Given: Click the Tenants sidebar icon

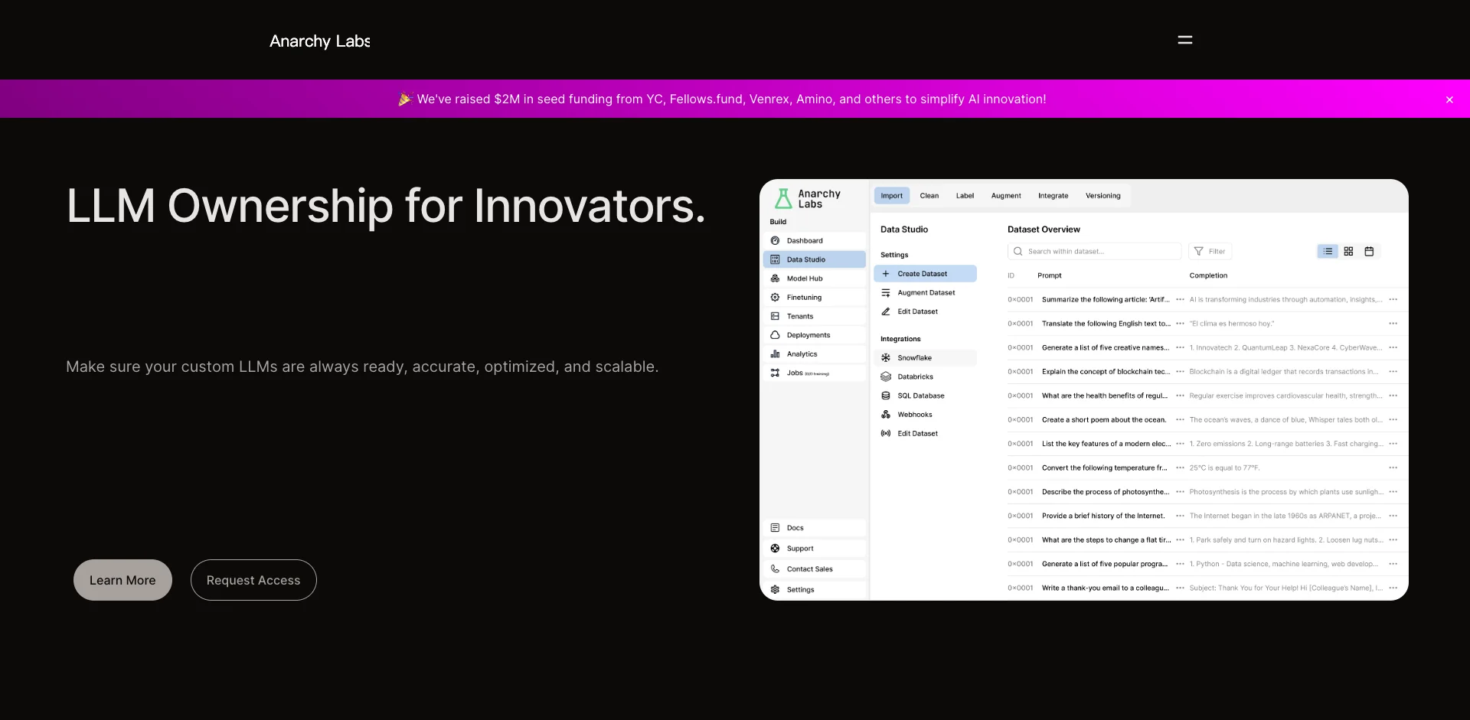Looking at the screenshot, I should (x=775, y=316).
